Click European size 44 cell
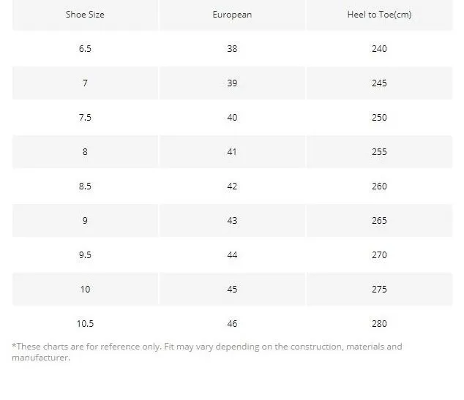 click(232, 254)
